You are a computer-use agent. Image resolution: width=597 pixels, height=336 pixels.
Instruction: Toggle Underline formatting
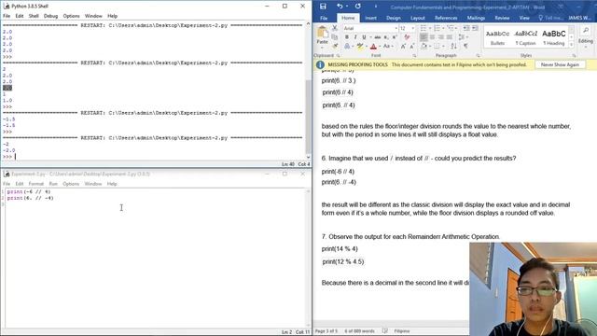click(364, 37)
